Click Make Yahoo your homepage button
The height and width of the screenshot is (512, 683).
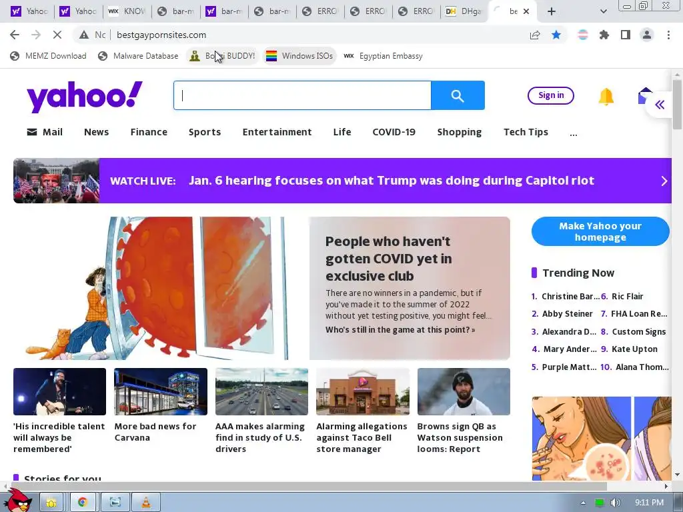point(600,231)
